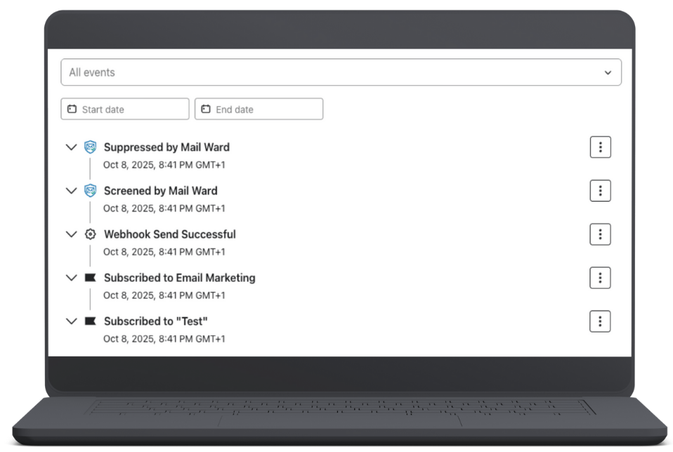673x452 pixels.
Task: Click the End date input field
Action: coord(259,109)
